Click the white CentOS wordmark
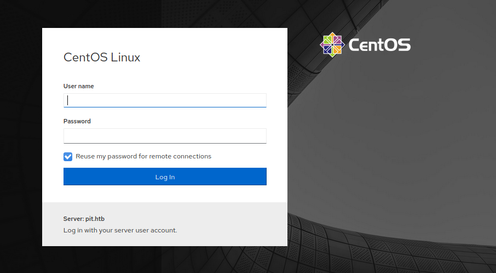Image resolution: width=496 pixels, height=273 pixels. click(x=379, y=44)
